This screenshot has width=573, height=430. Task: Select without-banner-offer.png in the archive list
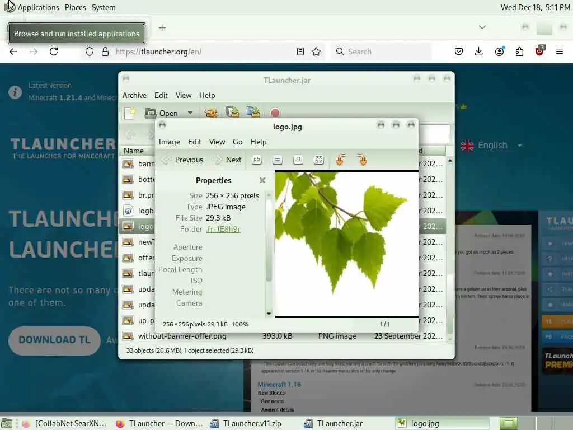point(282,336)
